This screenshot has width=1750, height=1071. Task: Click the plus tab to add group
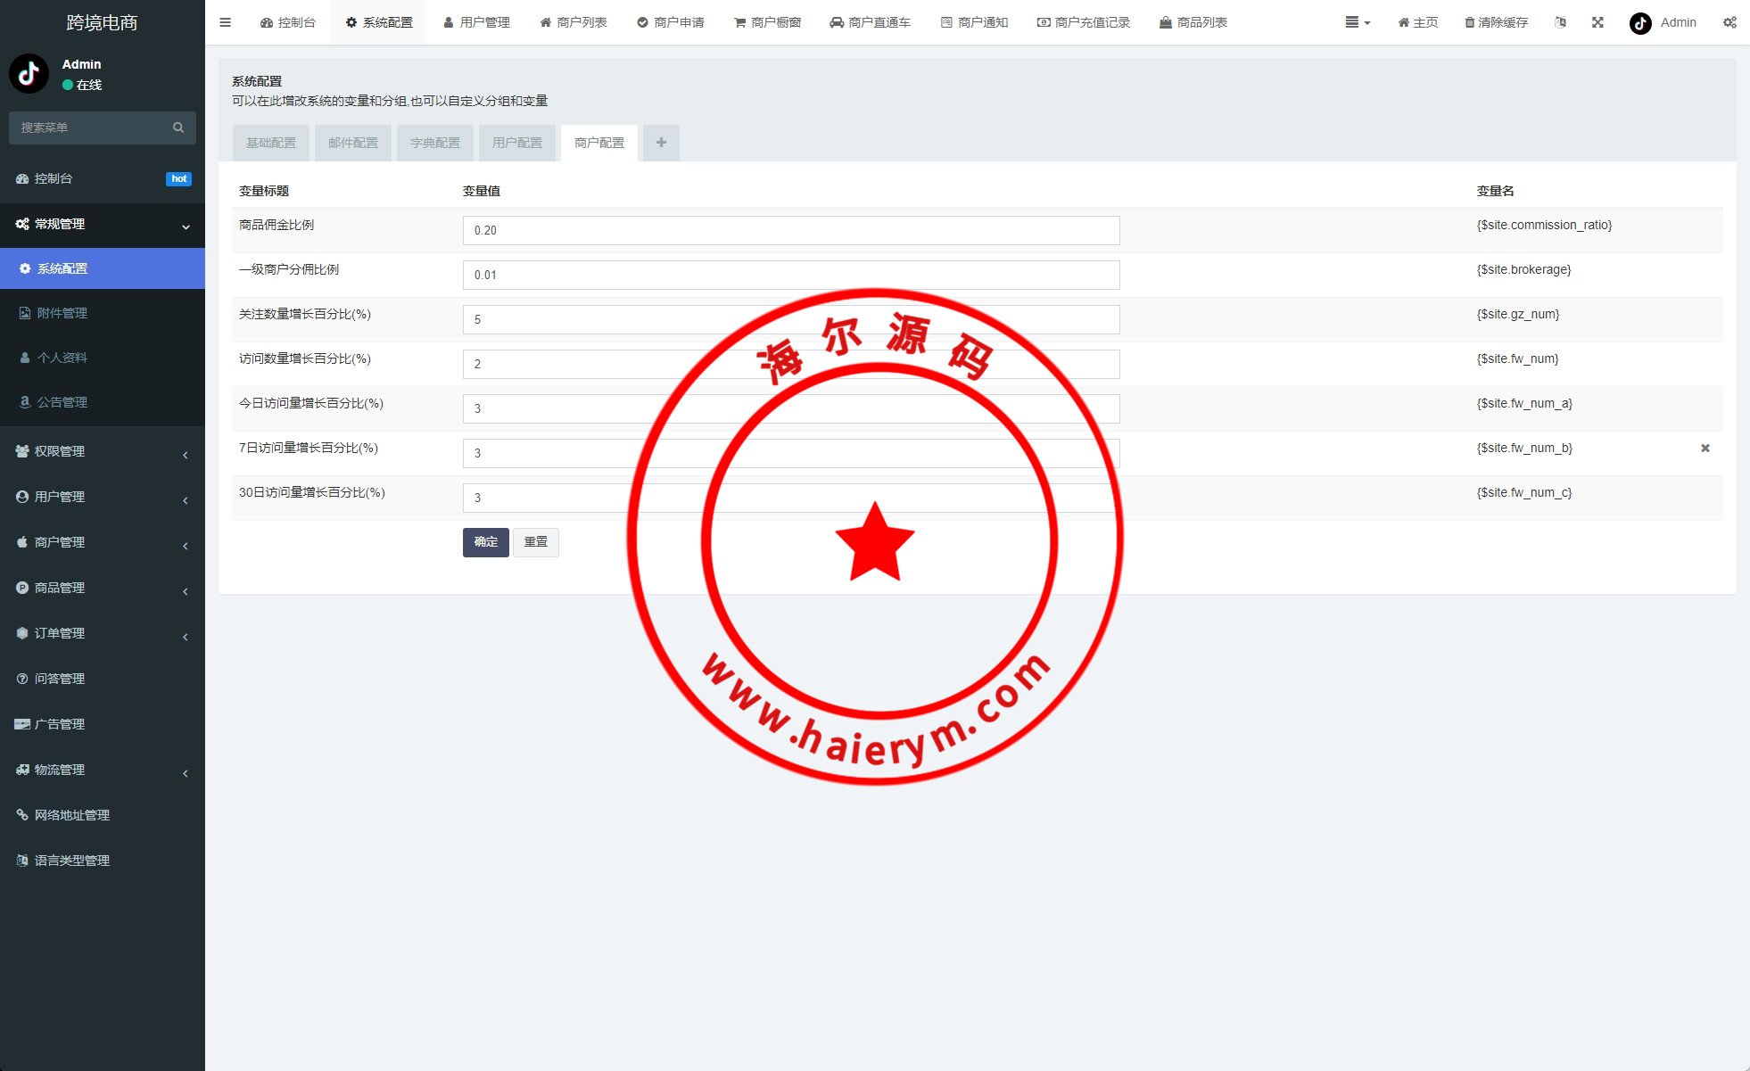661,143
